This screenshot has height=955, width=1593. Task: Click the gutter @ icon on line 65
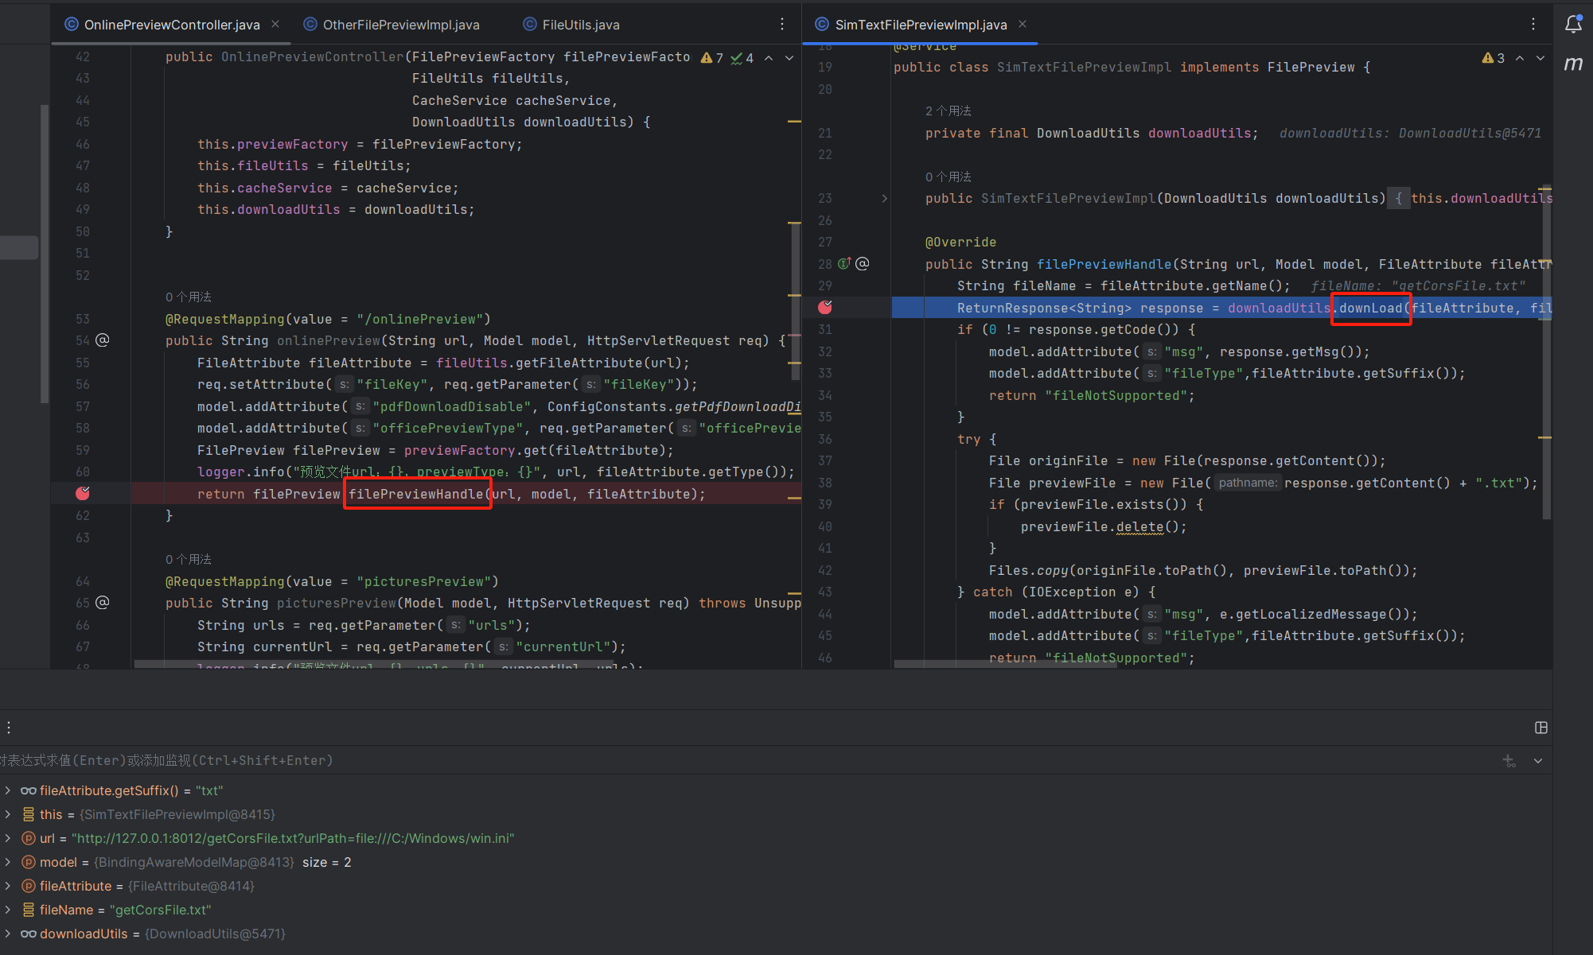[x=103, y=603]
